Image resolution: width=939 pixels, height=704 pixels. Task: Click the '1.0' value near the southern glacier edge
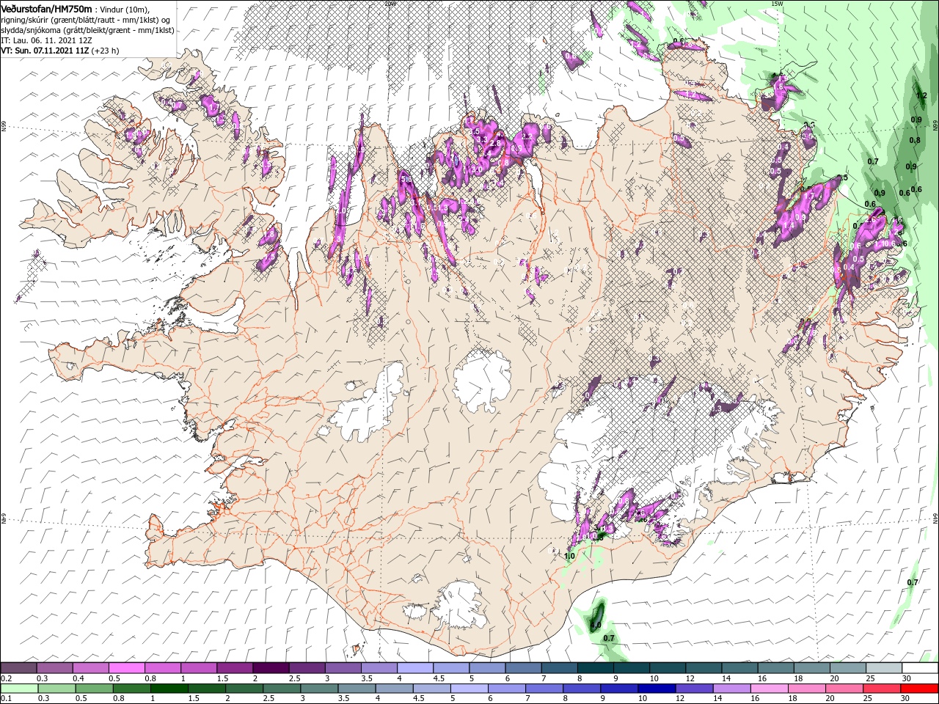[569, 556]
